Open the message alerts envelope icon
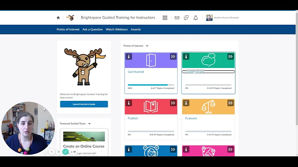The width and height of the screenshot is (298, 167). click(177, 18)
